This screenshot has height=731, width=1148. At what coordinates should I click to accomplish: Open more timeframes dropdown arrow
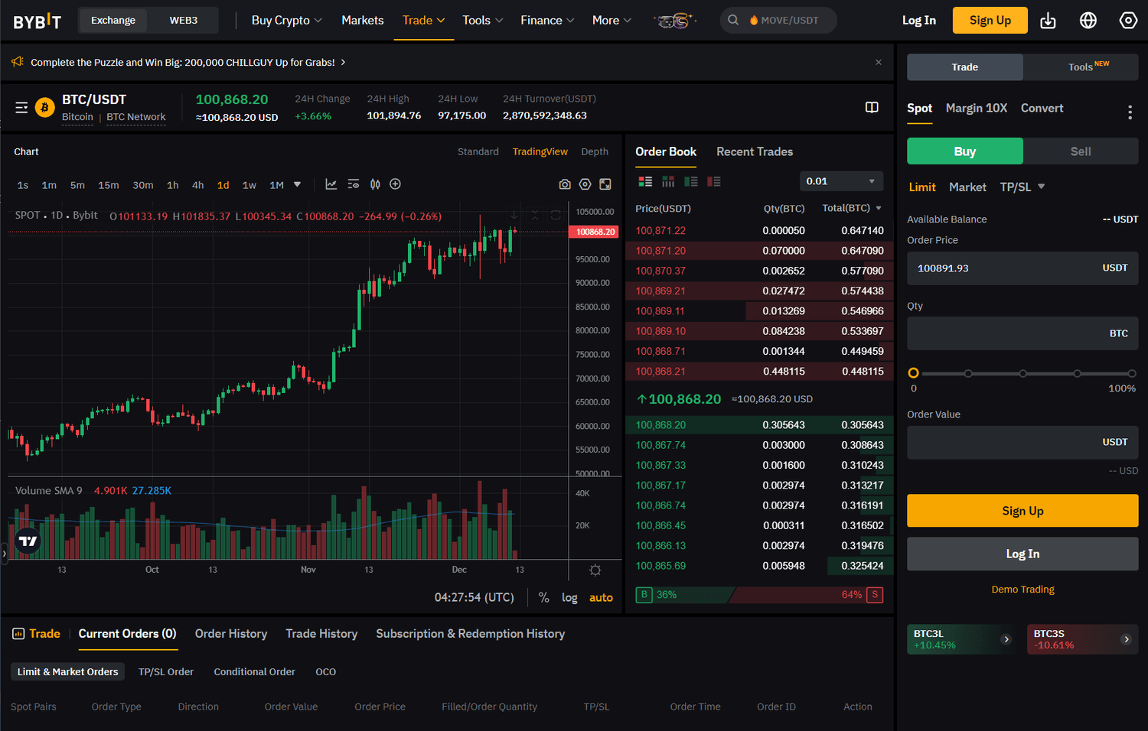coord(297,184)
